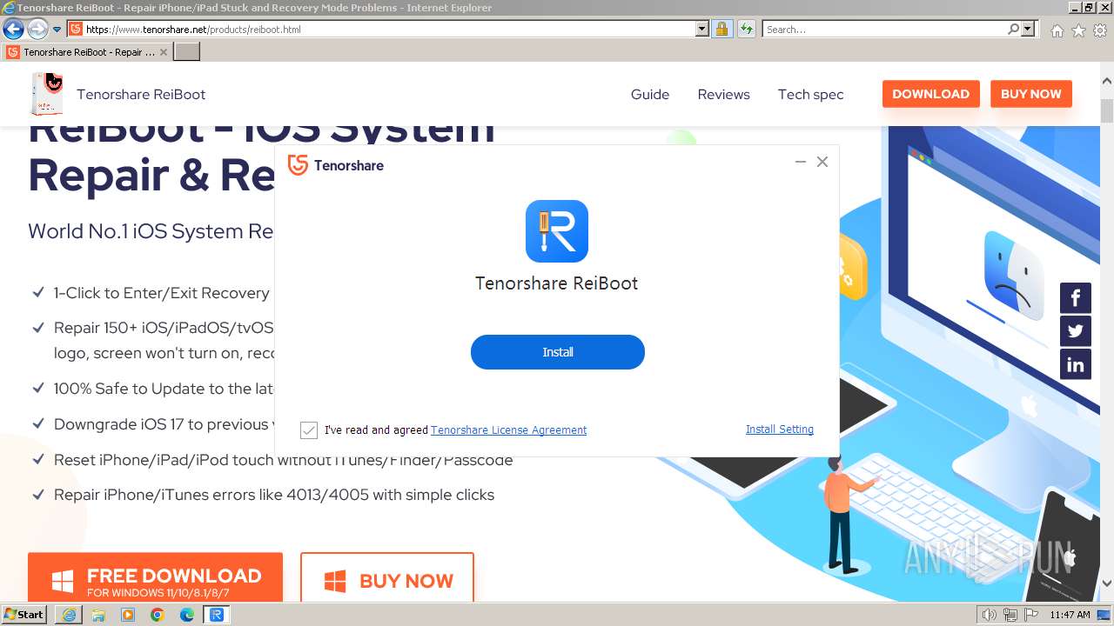The image size is (1114, 626).
Task: Click the Windows Start button
Action: click(x=24, y=614)
